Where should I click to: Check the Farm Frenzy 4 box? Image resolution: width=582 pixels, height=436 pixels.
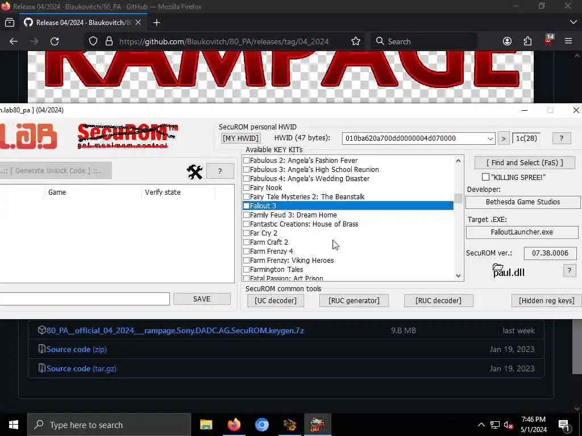pos(246,251)
